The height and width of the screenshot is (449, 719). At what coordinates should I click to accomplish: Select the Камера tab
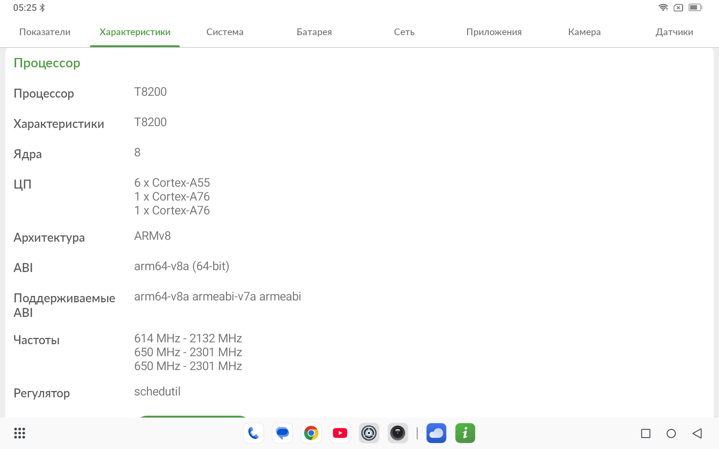[x=584, y=32]
